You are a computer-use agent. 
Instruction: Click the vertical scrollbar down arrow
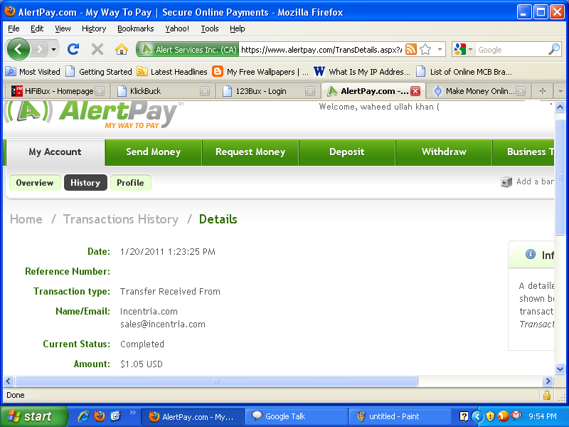(x=560, y=369)
